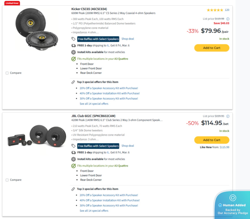
Task: Open the 120 reviews count link
Action: pos(227,10)
